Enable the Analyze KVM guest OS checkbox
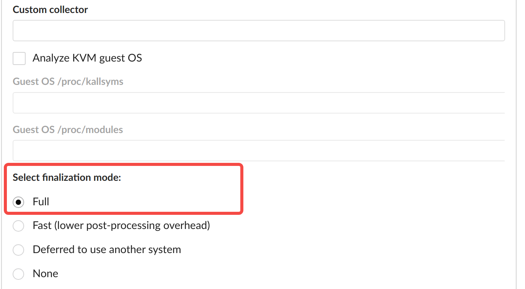Image resolution: width=525 pixels, height=289 pixels. (x=19, y=58)
